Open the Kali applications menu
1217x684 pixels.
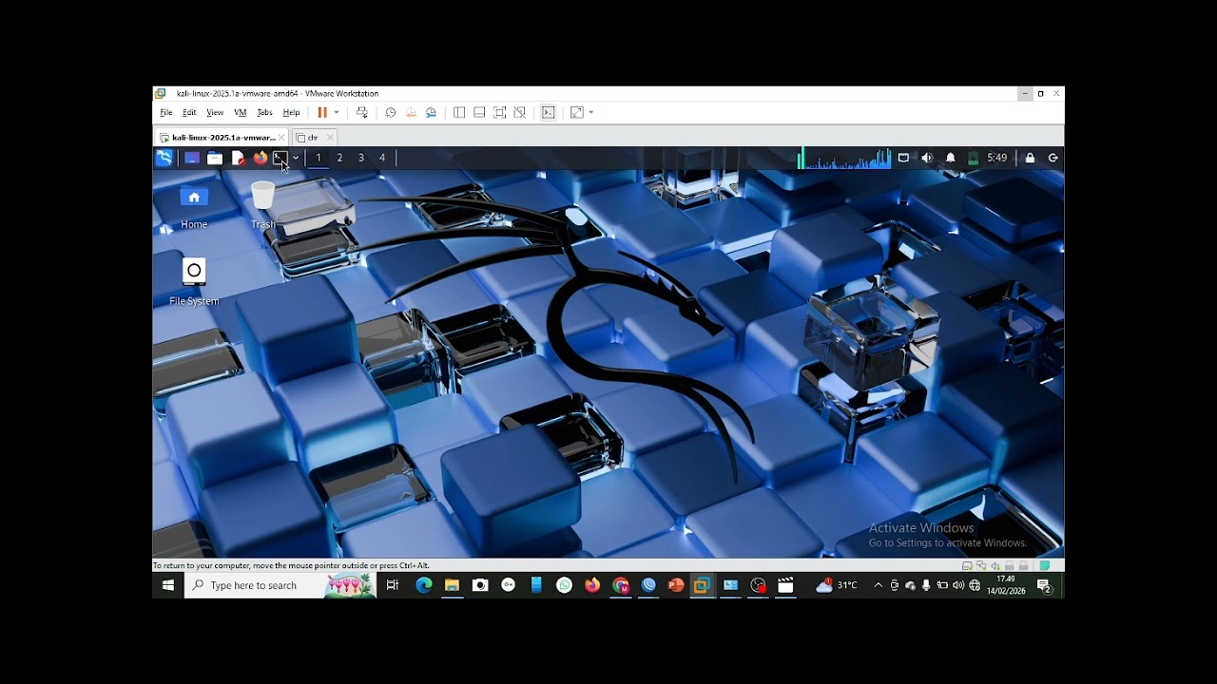click(164, 158)
